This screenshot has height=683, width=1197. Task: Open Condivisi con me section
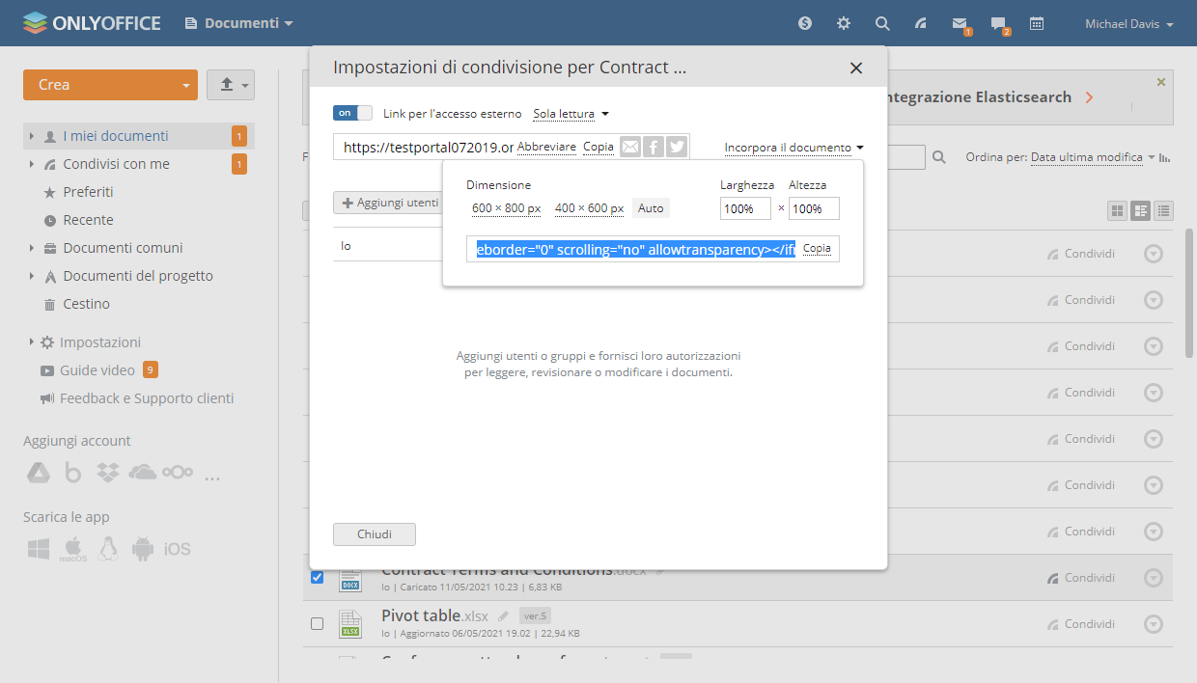(x=116, y=164)
